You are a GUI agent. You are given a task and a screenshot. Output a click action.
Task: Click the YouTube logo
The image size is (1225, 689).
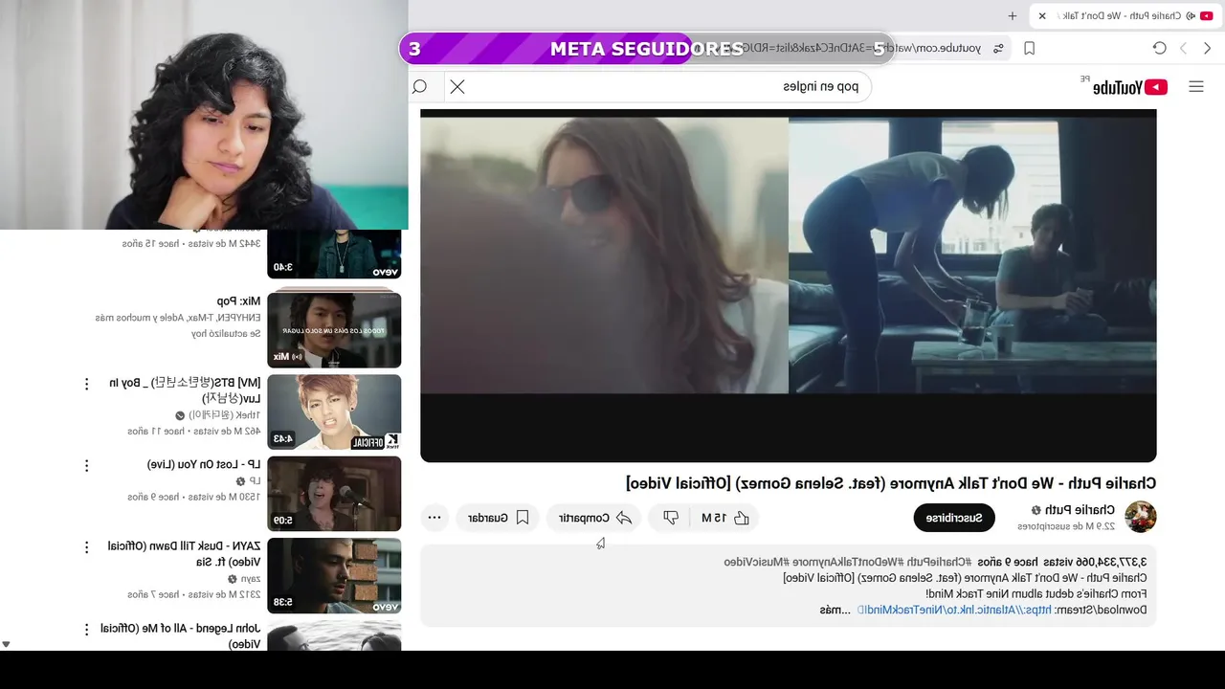(x=1129, y=87)
